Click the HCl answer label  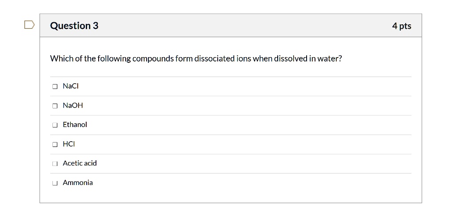(69, 144)
